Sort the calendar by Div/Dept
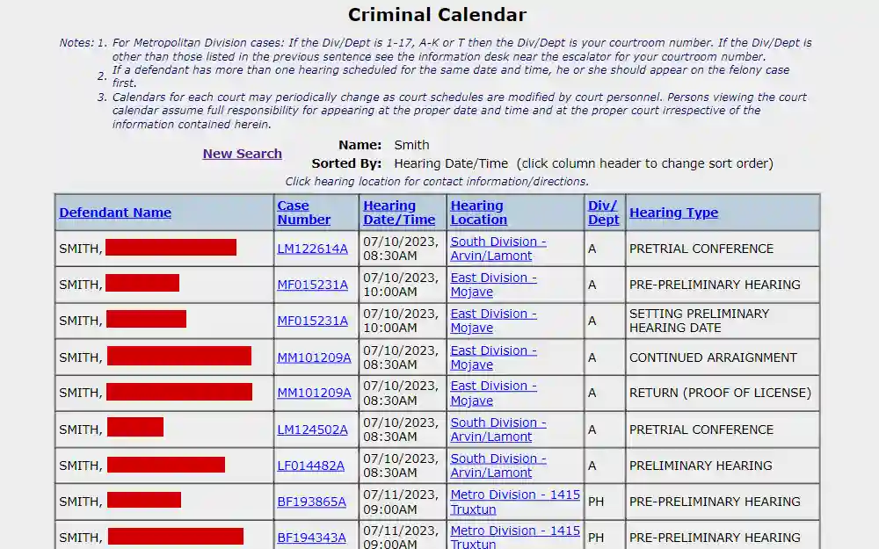The height and width of the screenshot is (549, 879). 603,212
